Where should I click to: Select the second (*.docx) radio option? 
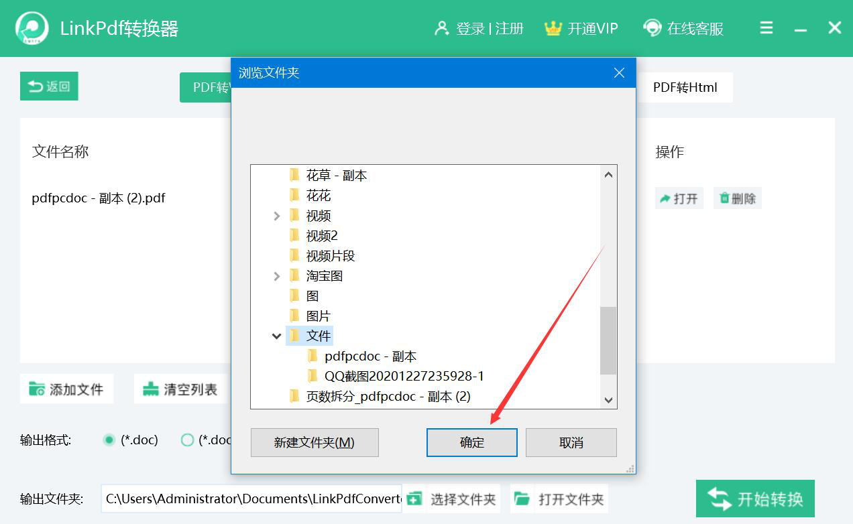(188, 440)
